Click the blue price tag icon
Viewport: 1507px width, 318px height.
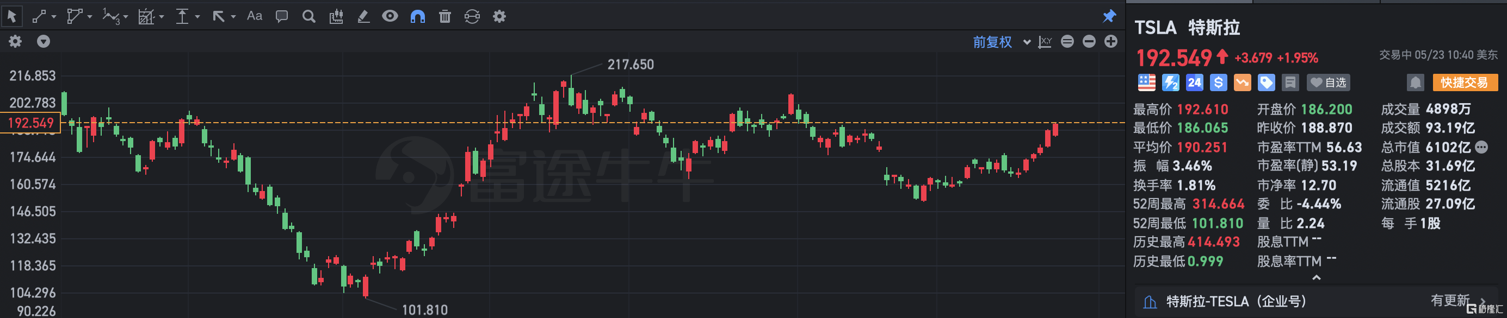(x=1266, y=83)
